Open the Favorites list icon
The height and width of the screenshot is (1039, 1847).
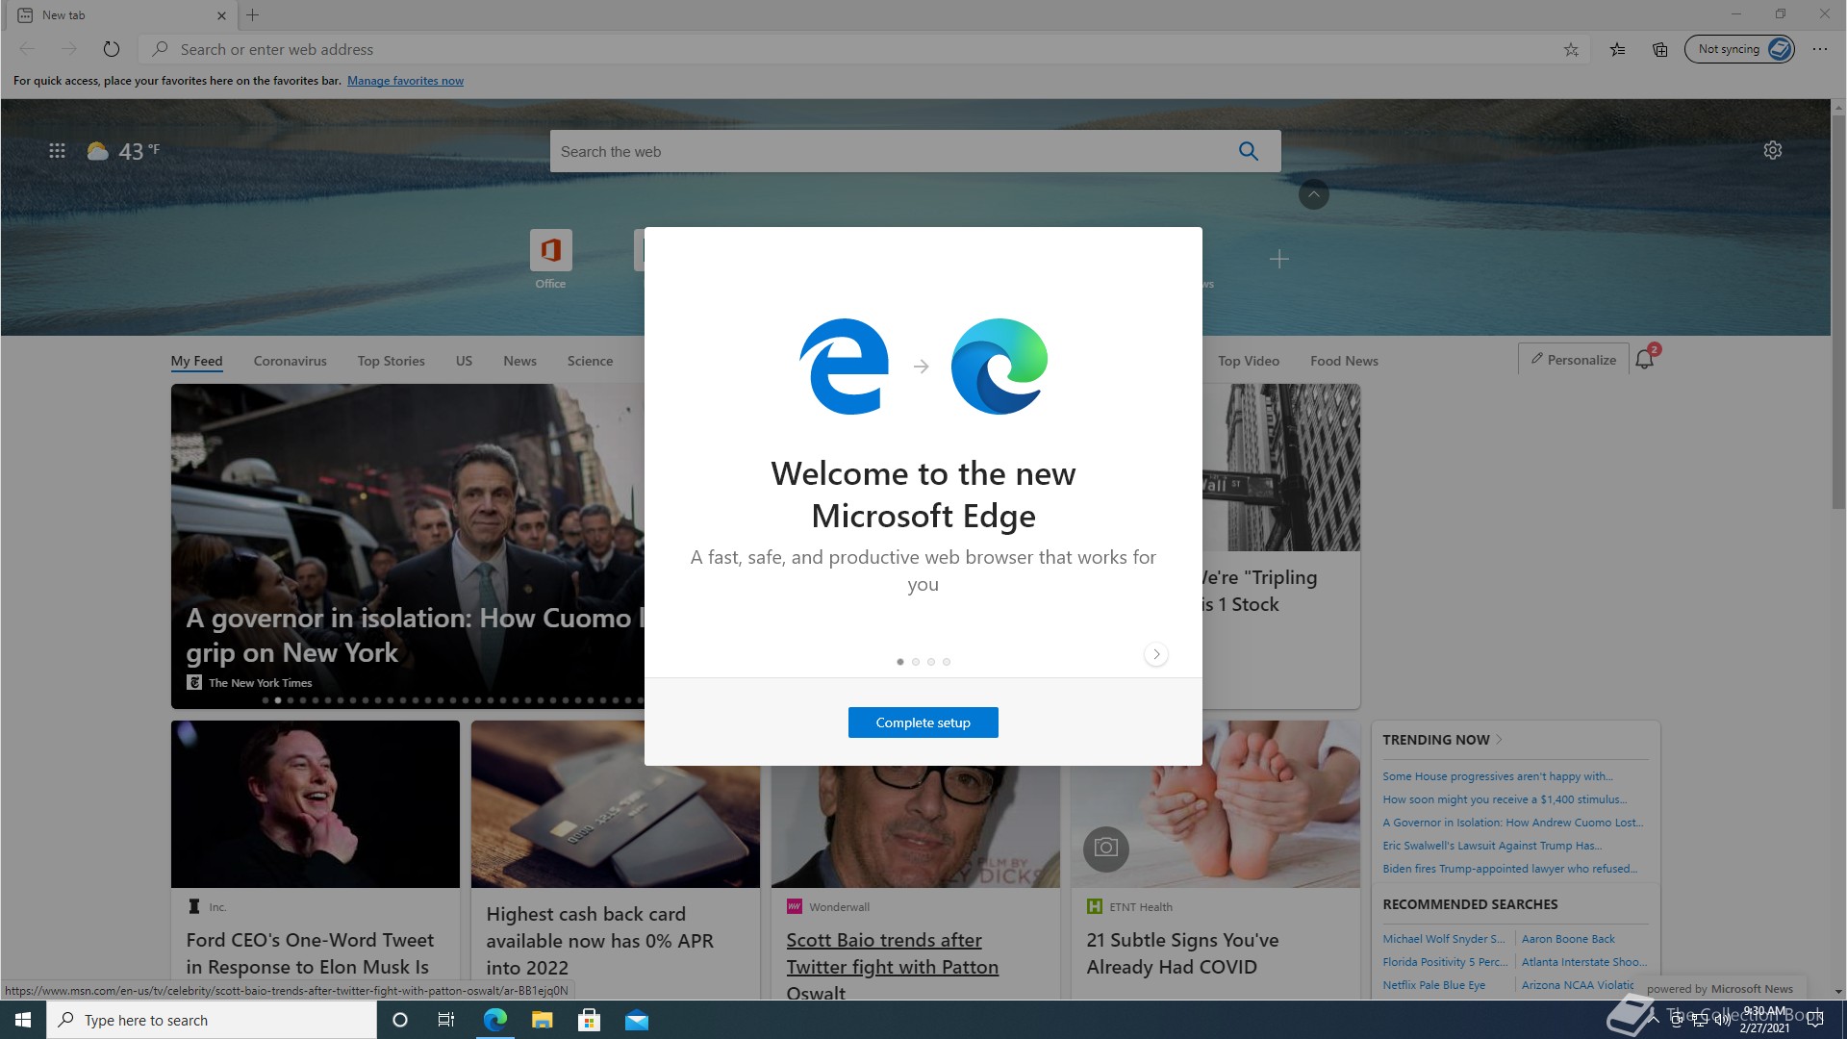tap(1618, 49)
